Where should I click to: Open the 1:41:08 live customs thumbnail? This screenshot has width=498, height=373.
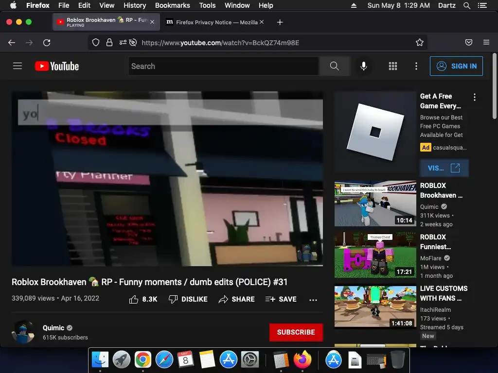coord(375,306)
